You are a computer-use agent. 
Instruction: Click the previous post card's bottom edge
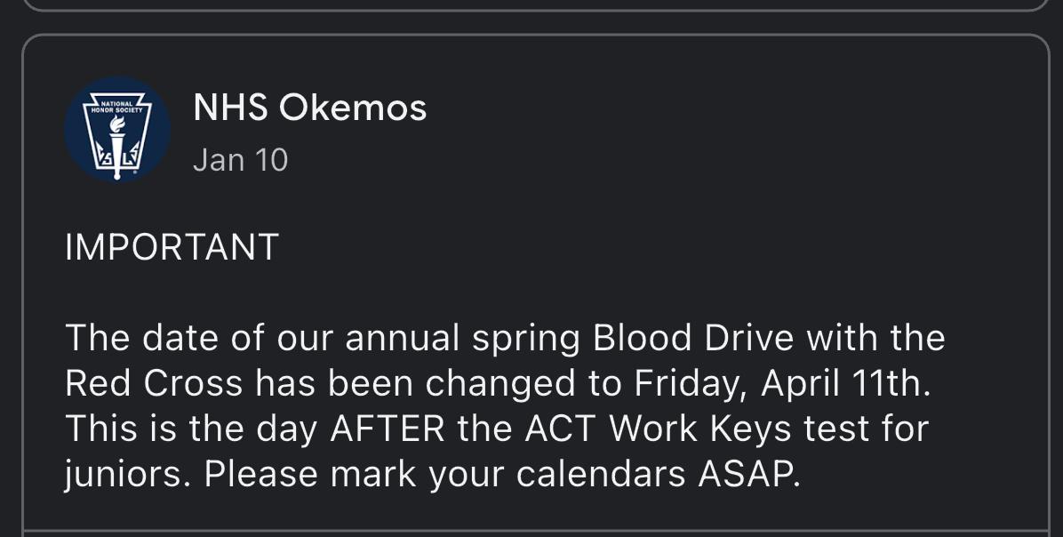(533, 10)
